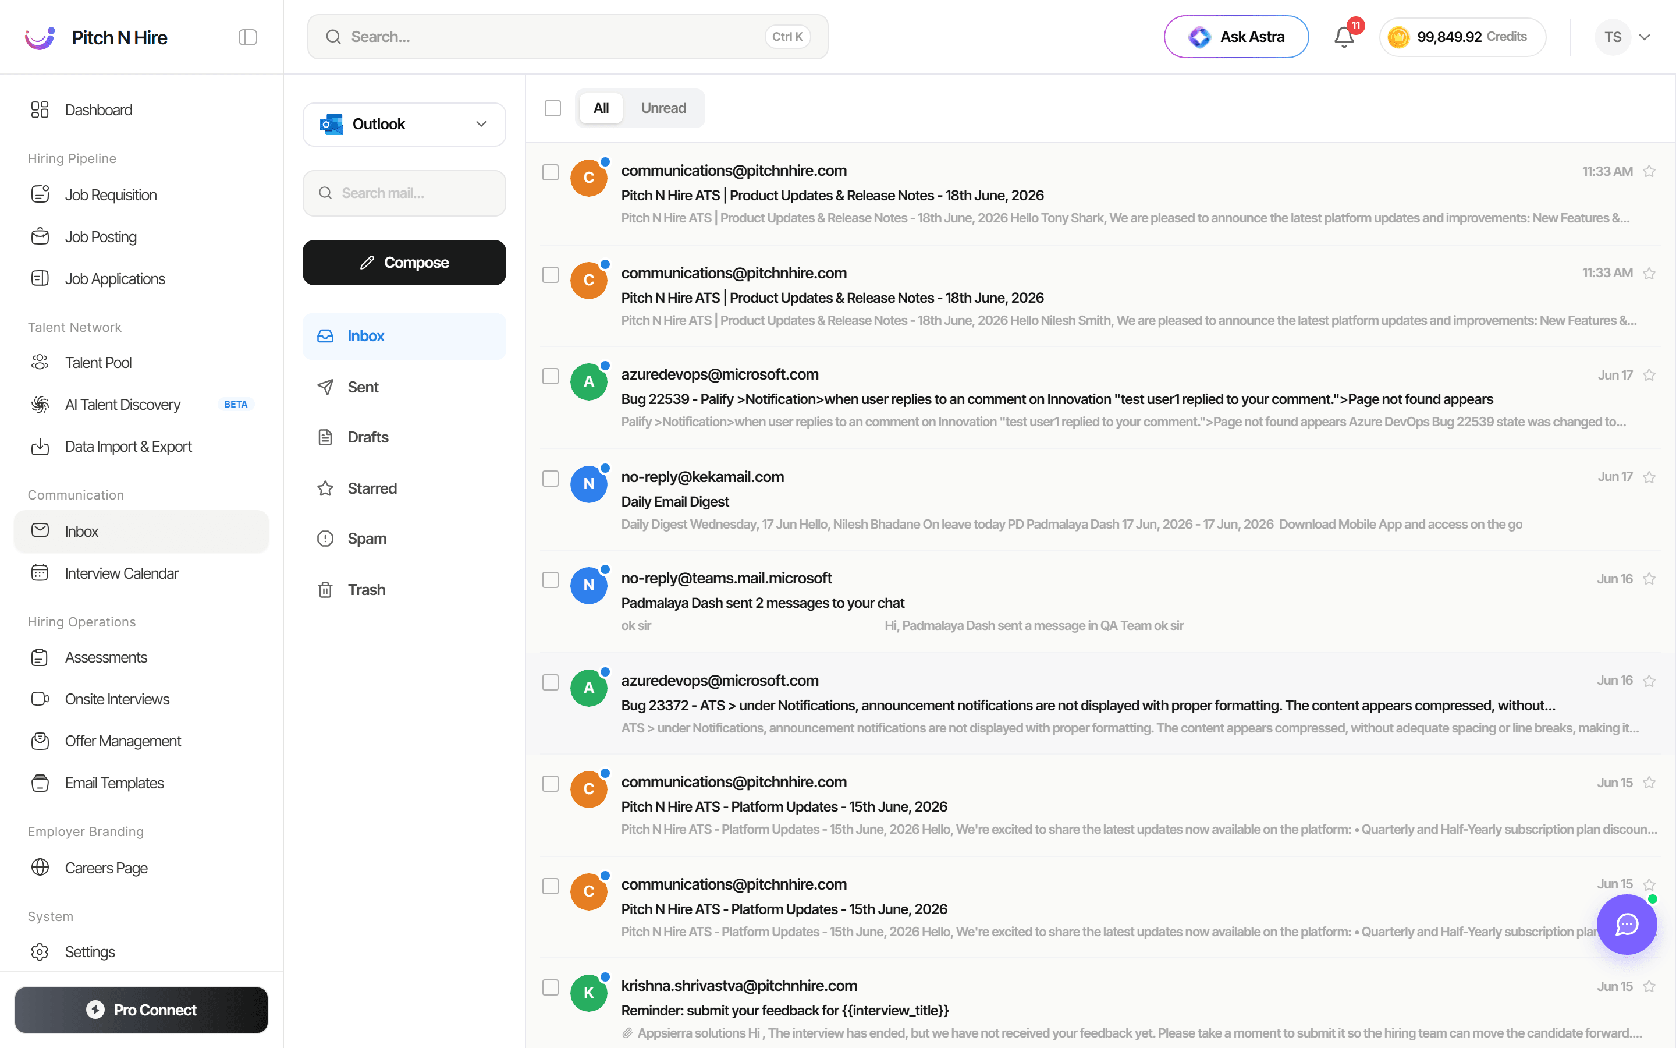
Task: Focus the global Search field
Action: (567, 37)
